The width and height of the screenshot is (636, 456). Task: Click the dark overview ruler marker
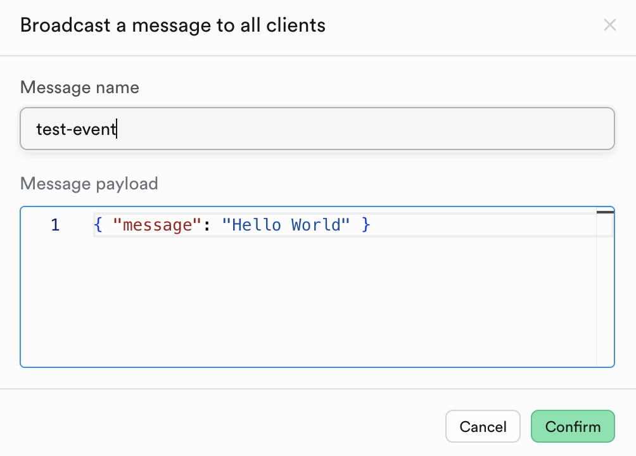(605, 212)
